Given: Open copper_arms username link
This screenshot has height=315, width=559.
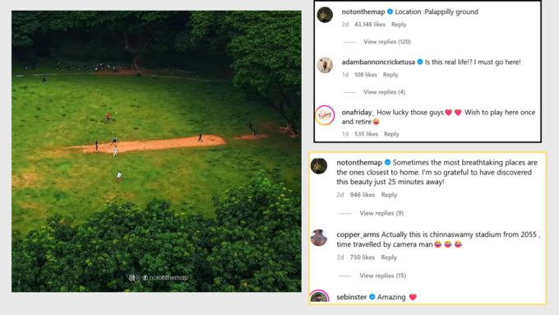Looking at the screenshot, I should click(x=358, y=234).
